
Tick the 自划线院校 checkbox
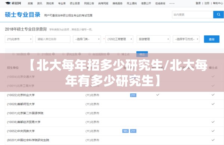(90, 54)
